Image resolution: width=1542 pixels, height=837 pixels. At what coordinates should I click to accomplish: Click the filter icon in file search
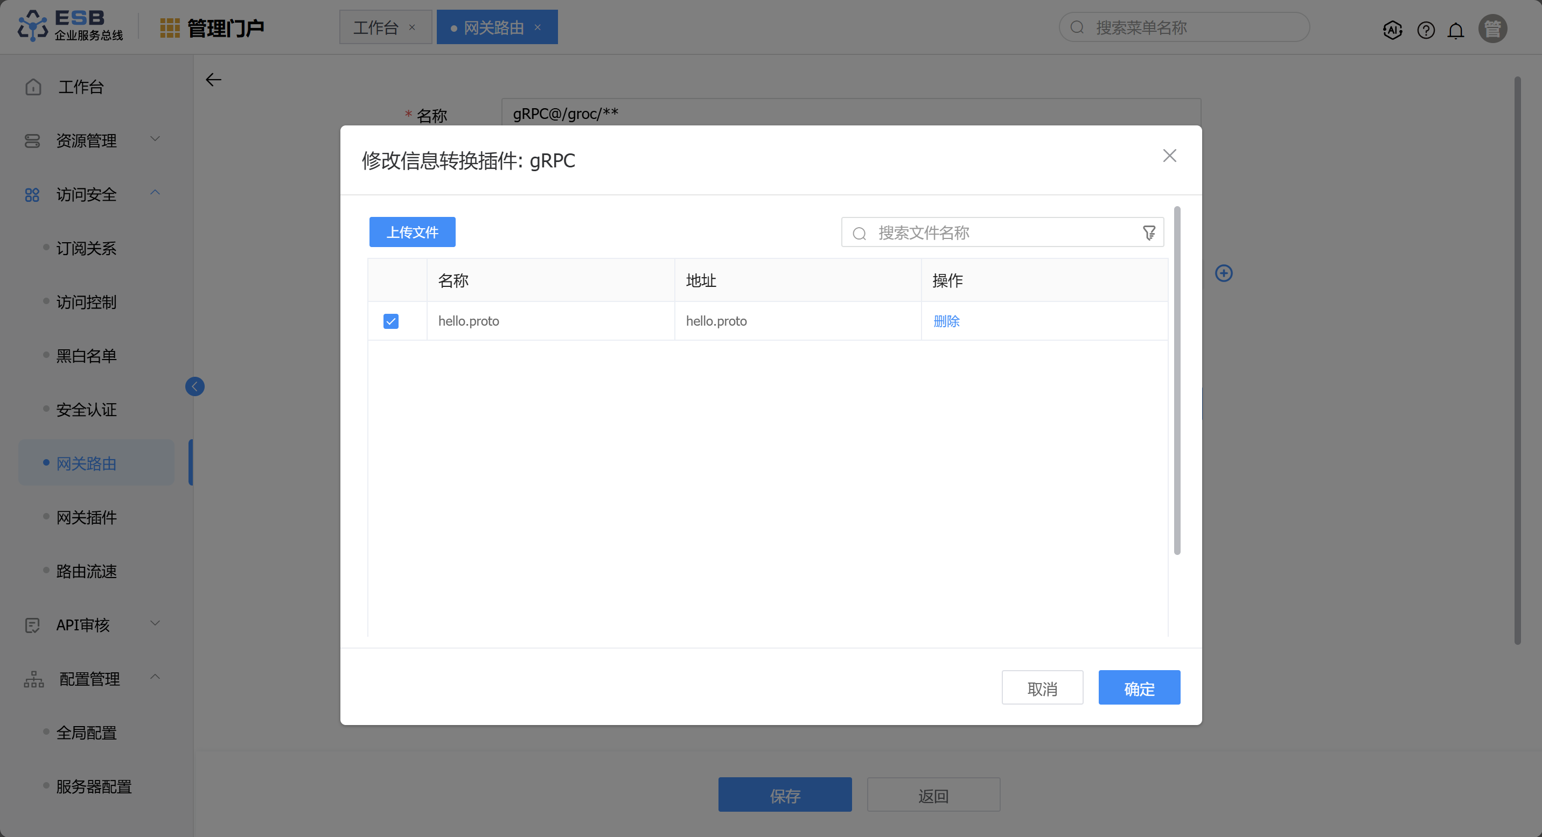pos(1149,233)
